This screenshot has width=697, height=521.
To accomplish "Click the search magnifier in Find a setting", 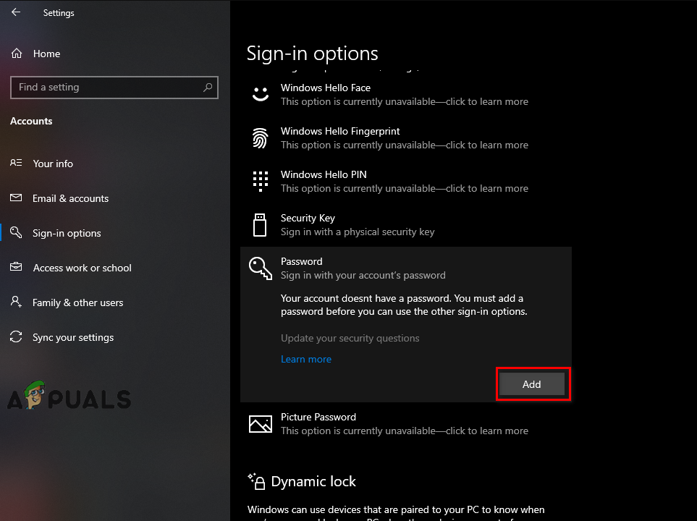I will point(208,87).
